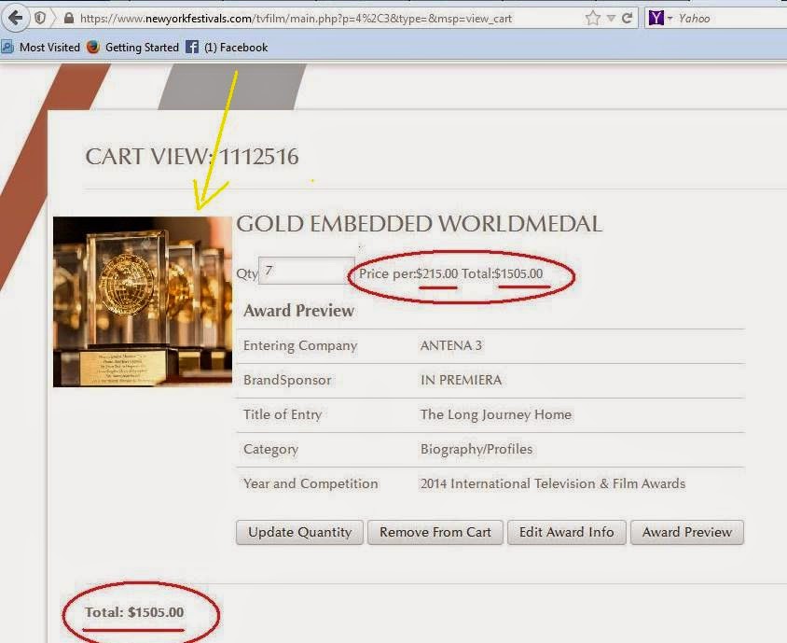Click the Update Quantity button
Viewport: 787px width, 643px height.
click(x=299, y=532)
